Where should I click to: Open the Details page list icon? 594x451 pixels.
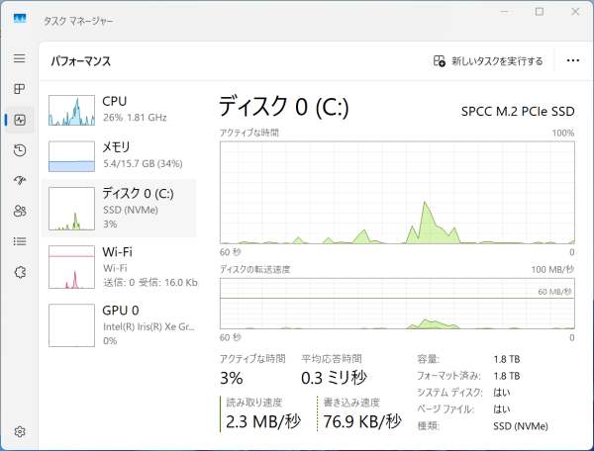(19, 241)
